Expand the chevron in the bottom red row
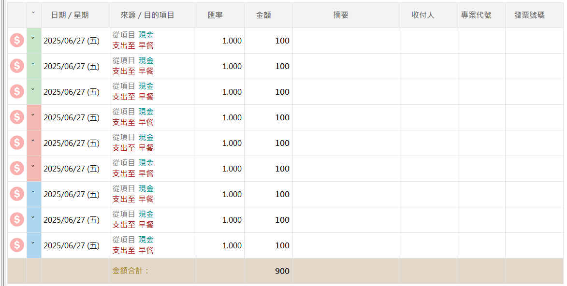Image resolution: width=567 pixels, height=286 pixels. pos(33,166)
